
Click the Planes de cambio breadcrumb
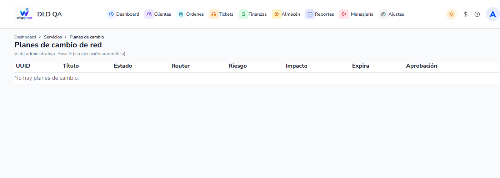(x=87, y=37)
